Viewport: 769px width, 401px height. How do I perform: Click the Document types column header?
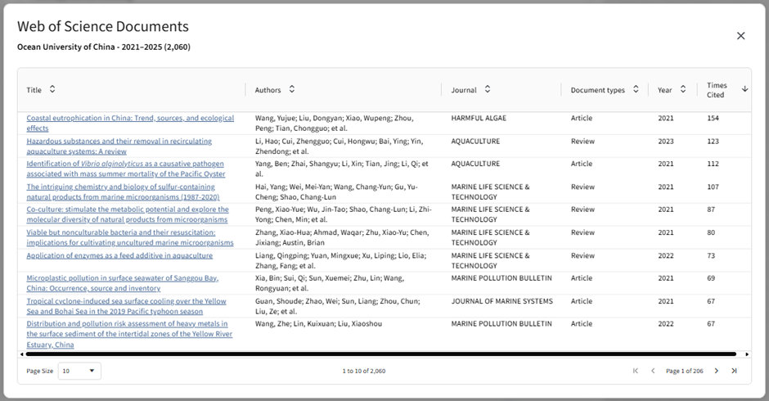598,90
